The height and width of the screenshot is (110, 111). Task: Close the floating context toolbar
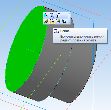point(69,13)
